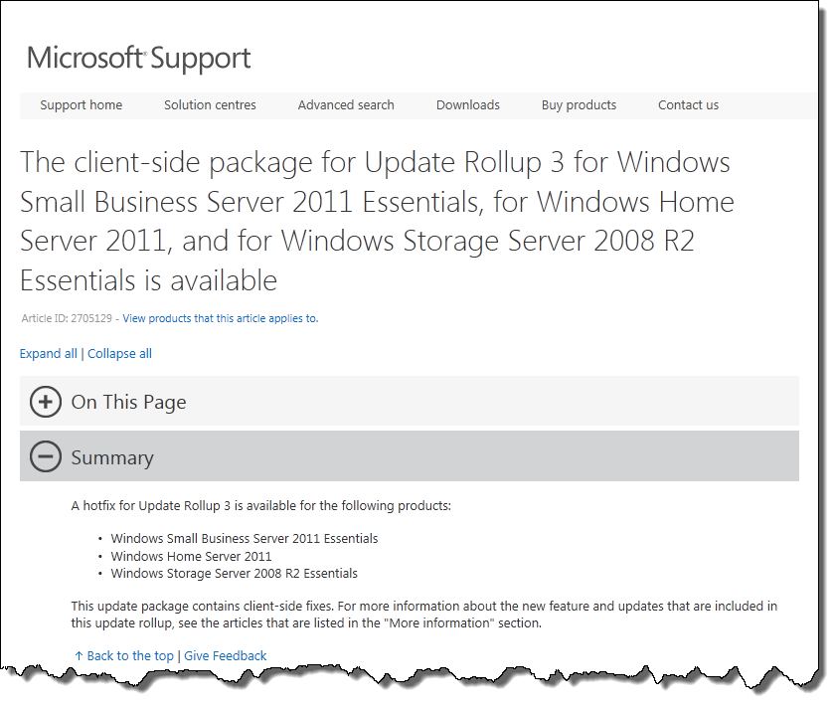
Task: Click Contact us in navigation
Action: point(688,105)
